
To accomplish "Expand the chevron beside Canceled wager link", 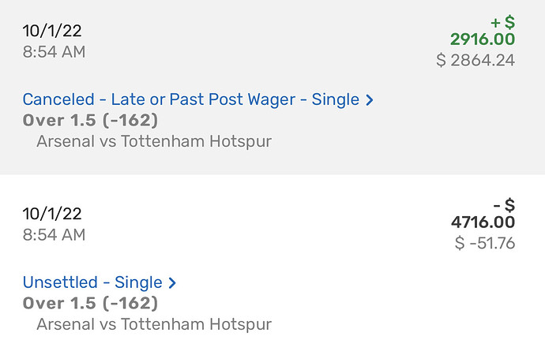I will tap(370, 100).
